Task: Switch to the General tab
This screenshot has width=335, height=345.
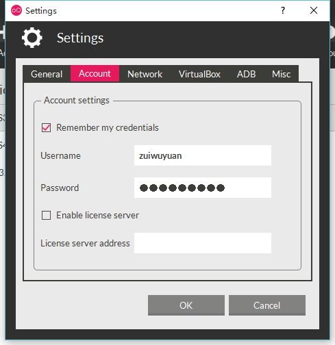Action: [x=47, y=74]
